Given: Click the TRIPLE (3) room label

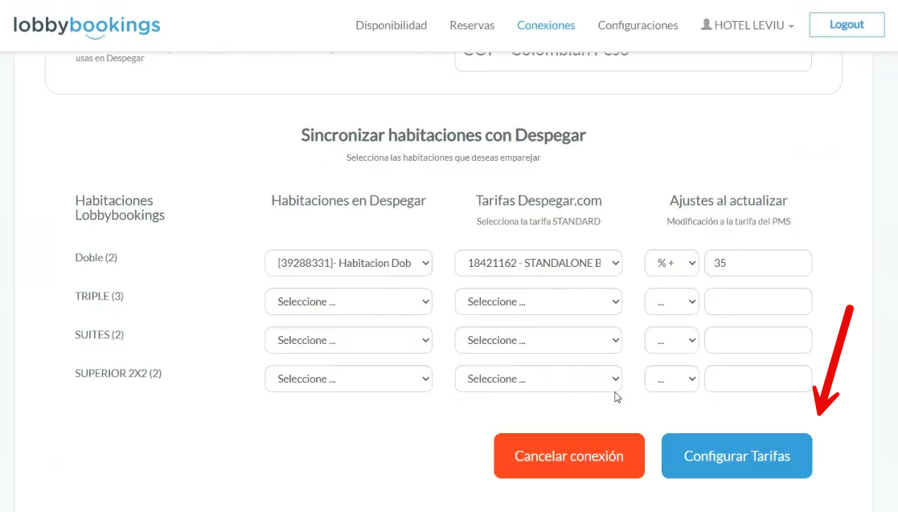Looking at the screenshot, I should tap(99, 296).
